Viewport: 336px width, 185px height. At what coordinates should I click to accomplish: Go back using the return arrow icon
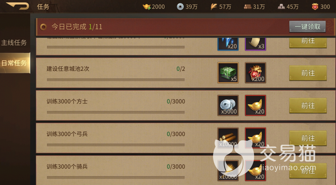[17, 6]
